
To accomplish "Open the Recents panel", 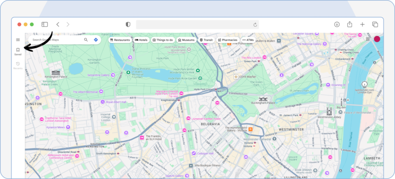I will coord(18,66).
